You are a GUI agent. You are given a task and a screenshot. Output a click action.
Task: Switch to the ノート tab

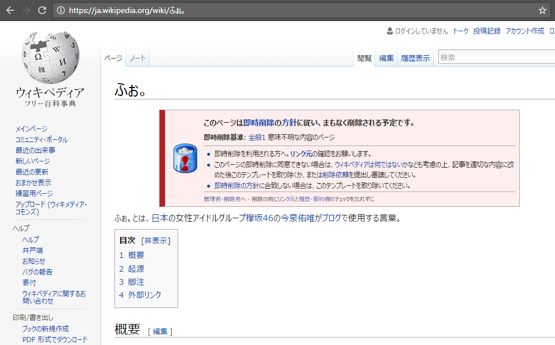(x=137, y=58)
